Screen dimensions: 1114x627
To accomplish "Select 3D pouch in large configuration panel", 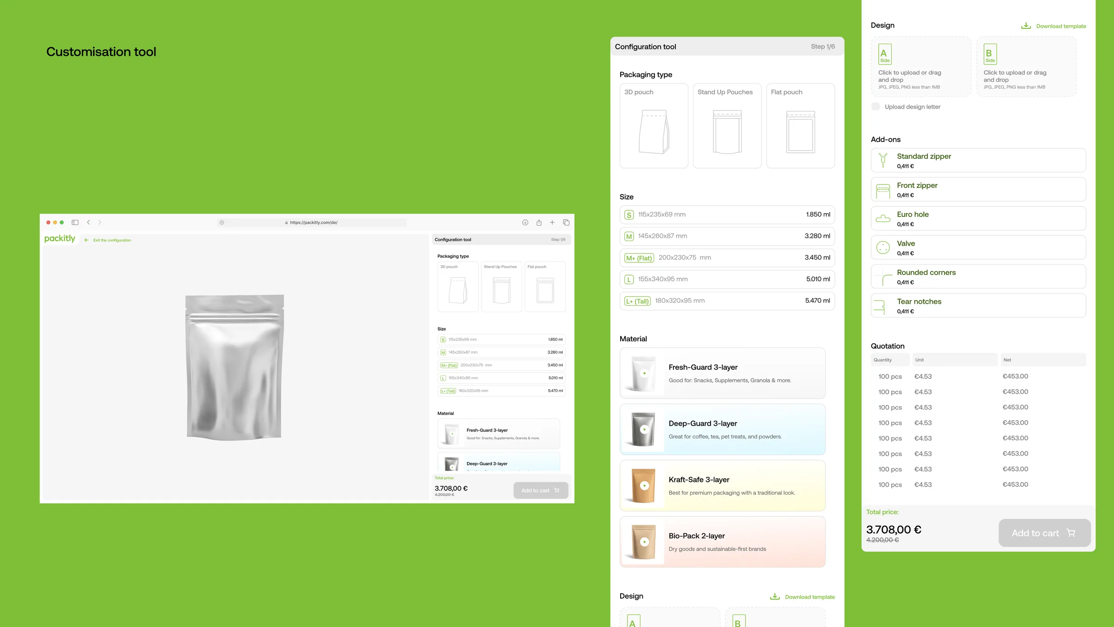I will pyautogui.click(x=654, y=126).
